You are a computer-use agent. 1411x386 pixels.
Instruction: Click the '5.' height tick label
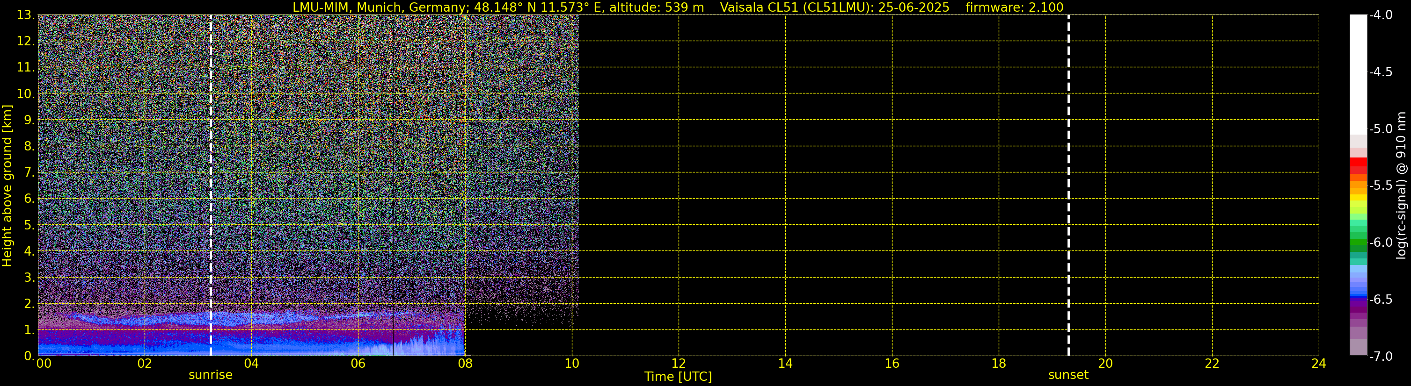pos(29,225)
